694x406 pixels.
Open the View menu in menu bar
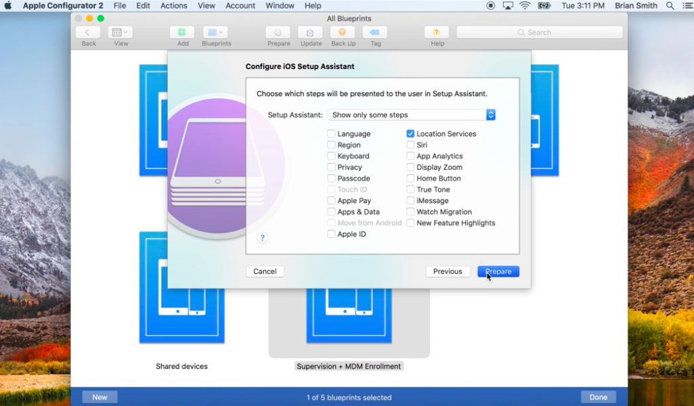point(207,5)
